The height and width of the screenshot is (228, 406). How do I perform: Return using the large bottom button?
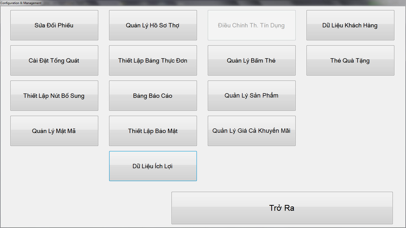click(x=282, y=208)
